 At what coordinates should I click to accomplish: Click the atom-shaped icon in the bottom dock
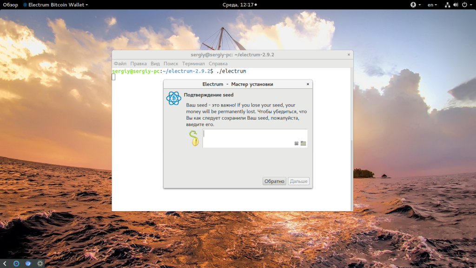(40, 263)
